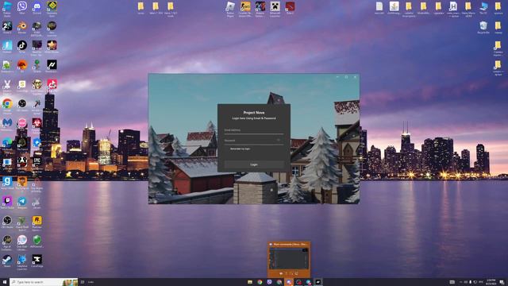The width and height of the screenshot is (508, 286).
Task: Open the Rockstar Games Launcher shortcut
Action: pos(37,222)
